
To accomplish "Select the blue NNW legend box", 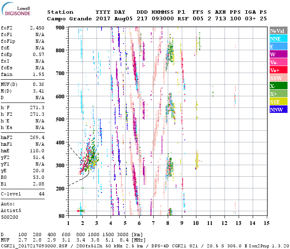I will [x=278, y=110].
